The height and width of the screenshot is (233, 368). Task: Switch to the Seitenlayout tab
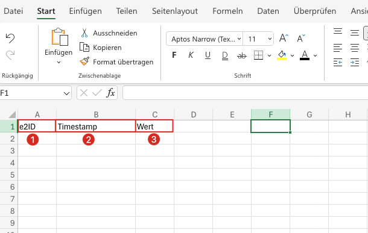[175, 11]
